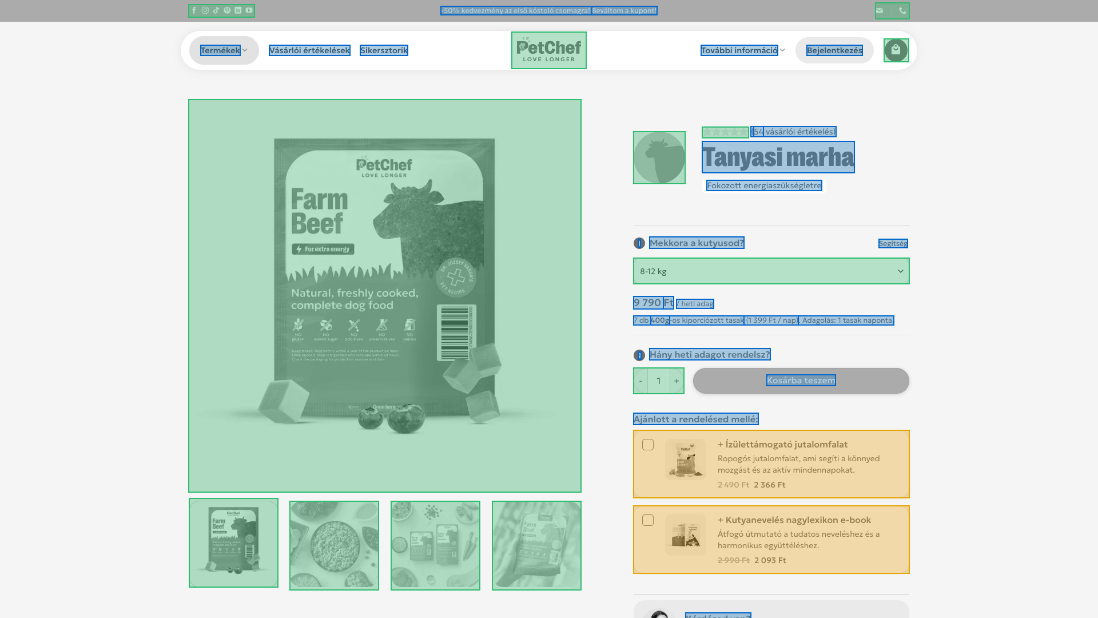The image size is (1098, 618).
Task: Increase the quantity with the plus button
Action: 677,381
